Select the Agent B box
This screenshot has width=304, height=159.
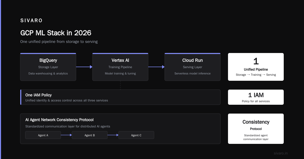pos(90,135)
